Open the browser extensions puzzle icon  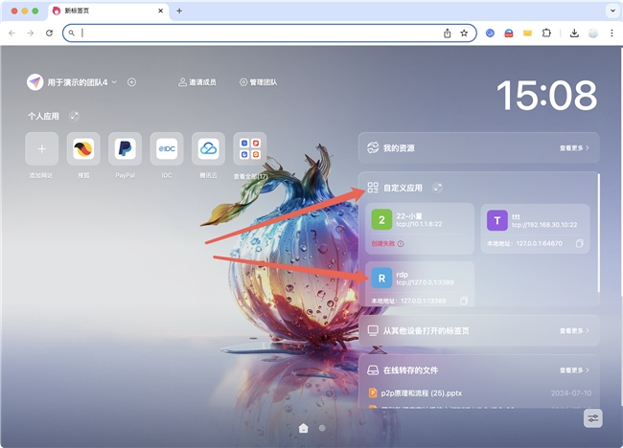click(x=546, y=33)
